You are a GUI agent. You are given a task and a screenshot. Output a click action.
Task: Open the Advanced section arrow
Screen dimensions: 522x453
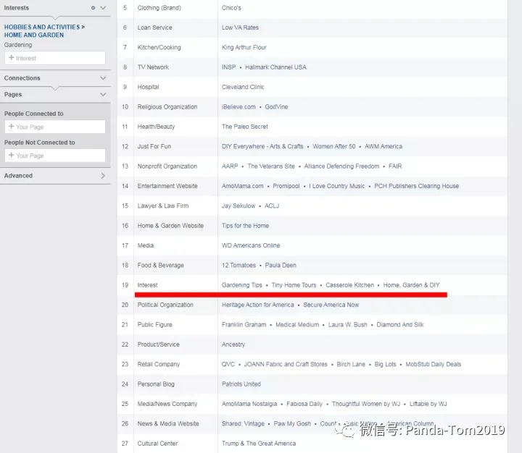(x=103, y=176)
